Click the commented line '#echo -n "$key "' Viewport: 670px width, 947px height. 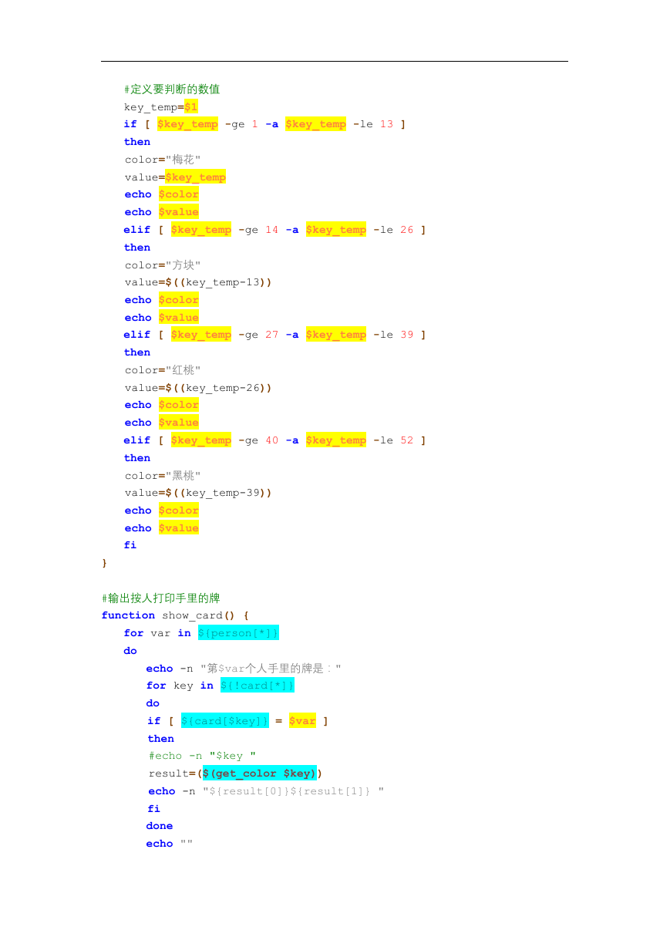[202, 756]
